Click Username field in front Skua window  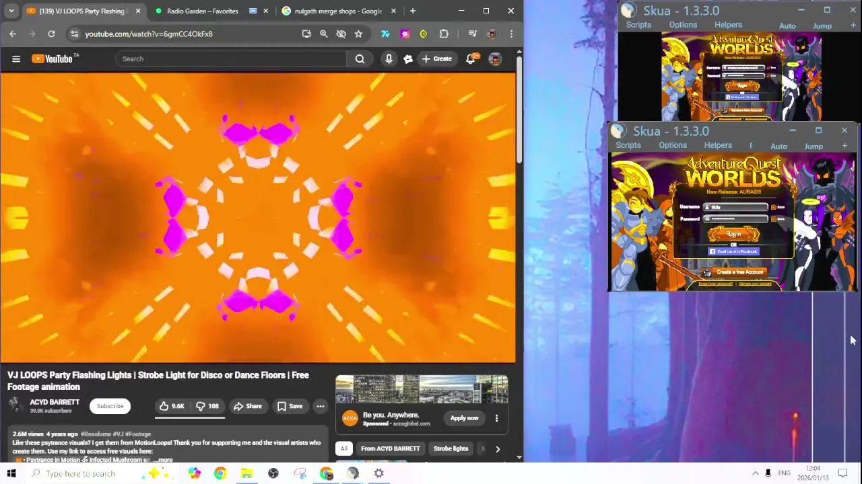click(736, 207)
